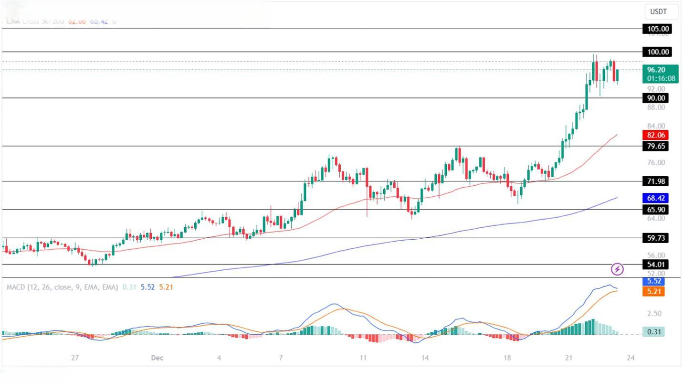Open the USDT currency selector

pyautogui.click(x=661, y=11)
